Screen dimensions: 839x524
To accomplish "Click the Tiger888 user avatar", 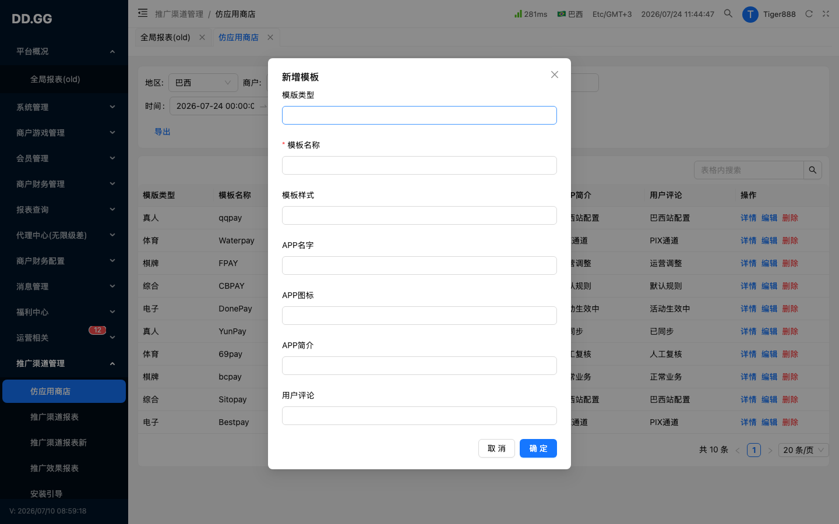I will (750, 14).
